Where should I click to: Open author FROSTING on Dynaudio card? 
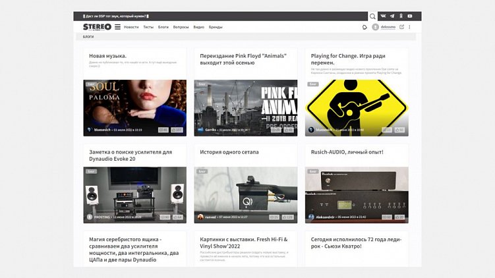(102, 217)
